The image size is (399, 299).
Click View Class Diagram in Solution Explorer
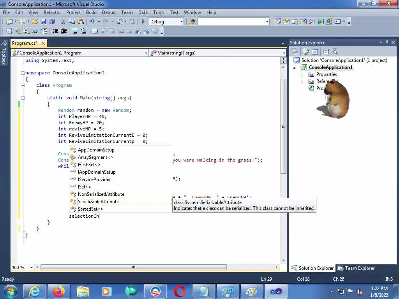[334, 52]
